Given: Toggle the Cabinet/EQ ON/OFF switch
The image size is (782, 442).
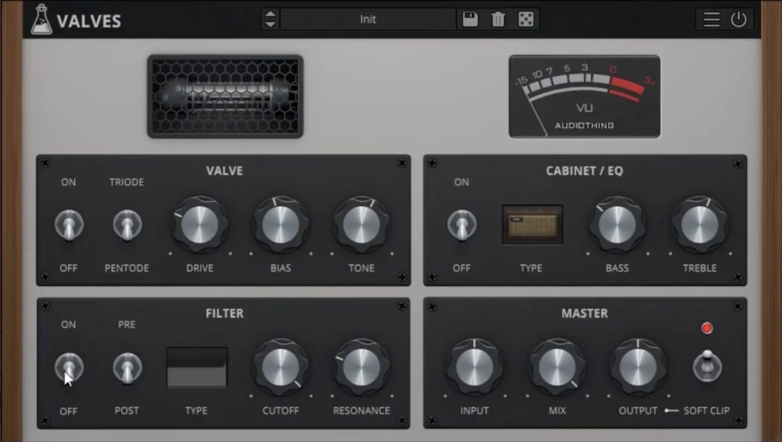Looking at the screenshot, I should 462,225.
